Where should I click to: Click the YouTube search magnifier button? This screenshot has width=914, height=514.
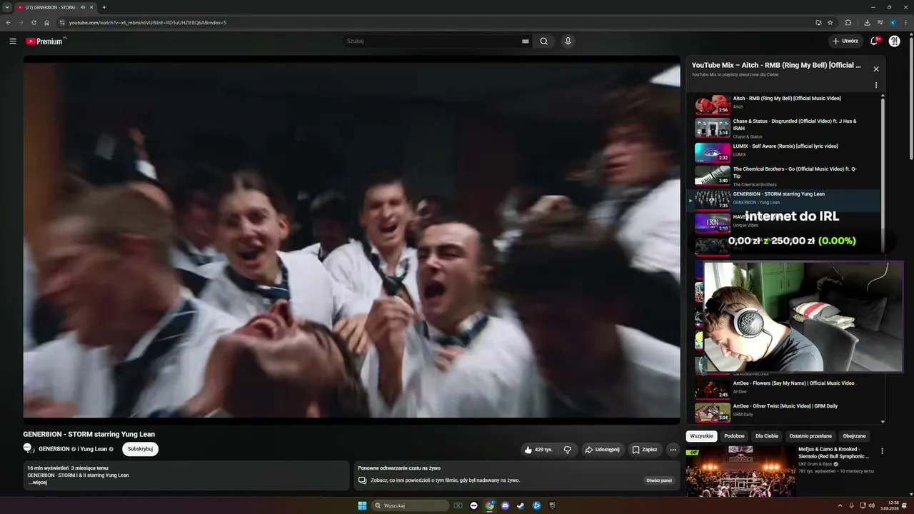point(544,41)
